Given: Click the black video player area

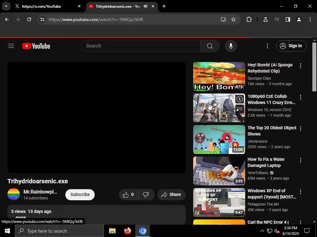Looking at the screenshot, I should 97,118.
